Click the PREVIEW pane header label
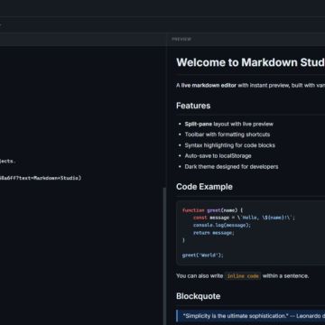This screenshot has height=325, width=325. 181,39
